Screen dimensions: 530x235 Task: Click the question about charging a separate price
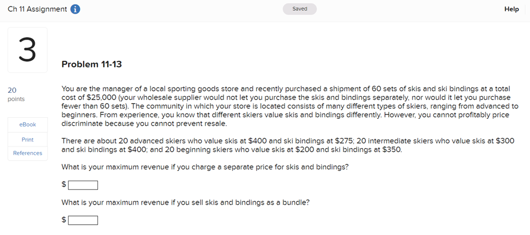[x=205, y=167]
